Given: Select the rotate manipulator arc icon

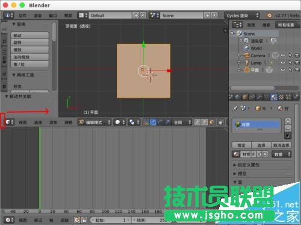Looking at the screenshot, I should tap(160, 122).
